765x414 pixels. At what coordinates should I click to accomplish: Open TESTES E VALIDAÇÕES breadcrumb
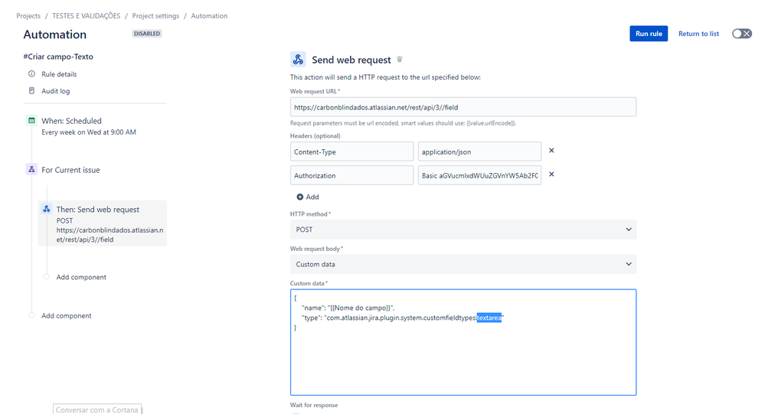tap(87, 16)
